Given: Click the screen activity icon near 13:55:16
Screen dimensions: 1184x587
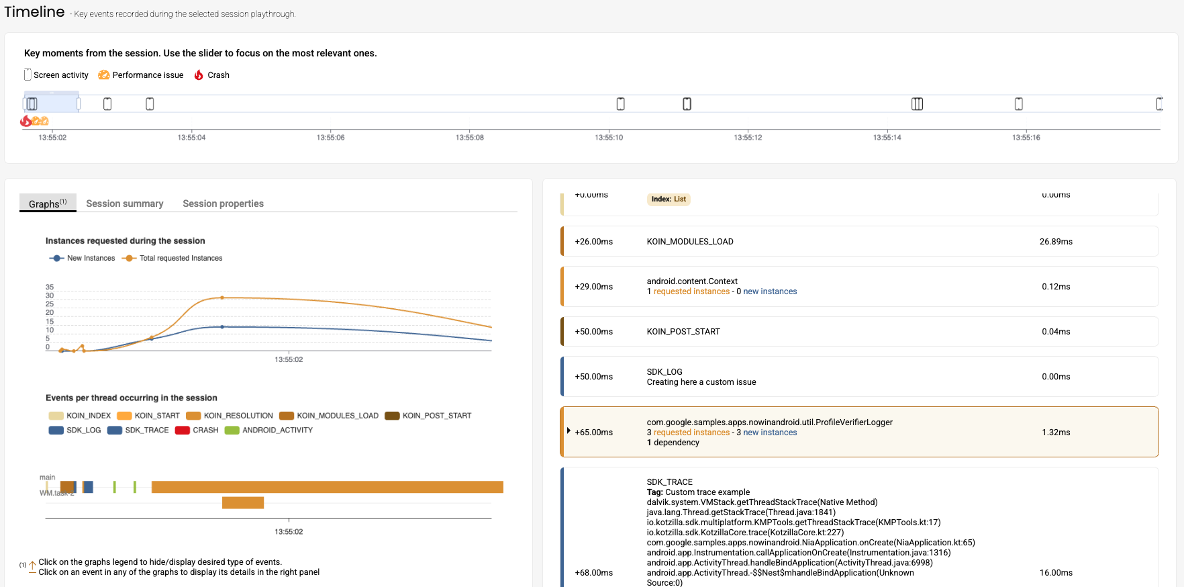Looking at the screenshot, I should 1018,104.
